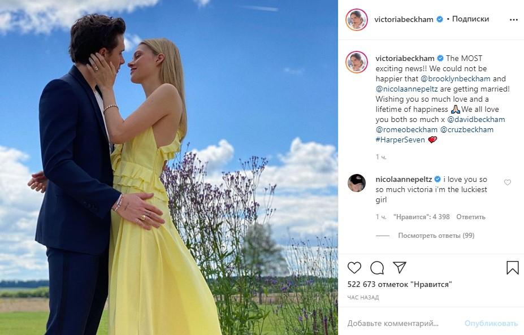This screenshot has width=524, height=335.
Task: View likes list '522 673 отметок Нравится'
Action: coord(399,285)
